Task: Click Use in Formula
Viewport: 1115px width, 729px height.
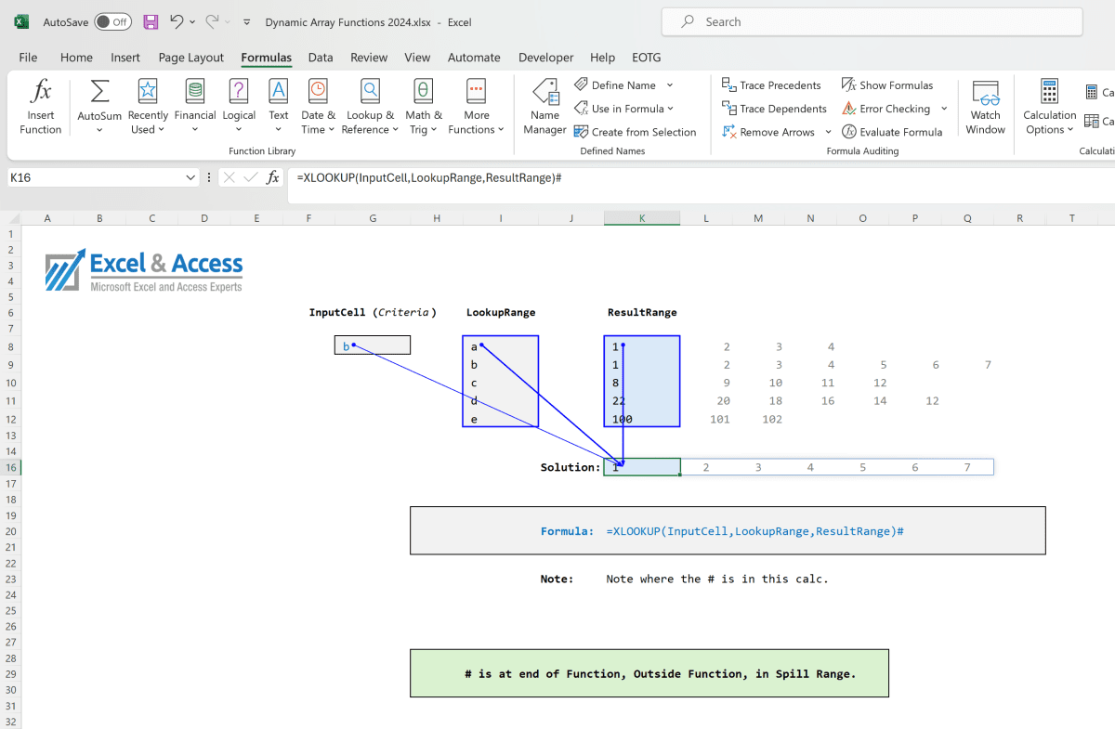Action: coord(623,108)
